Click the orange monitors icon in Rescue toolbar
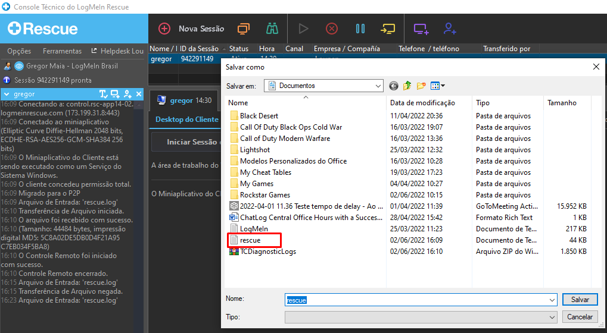Viewport: 607px width, 333px height. [244, 29]
